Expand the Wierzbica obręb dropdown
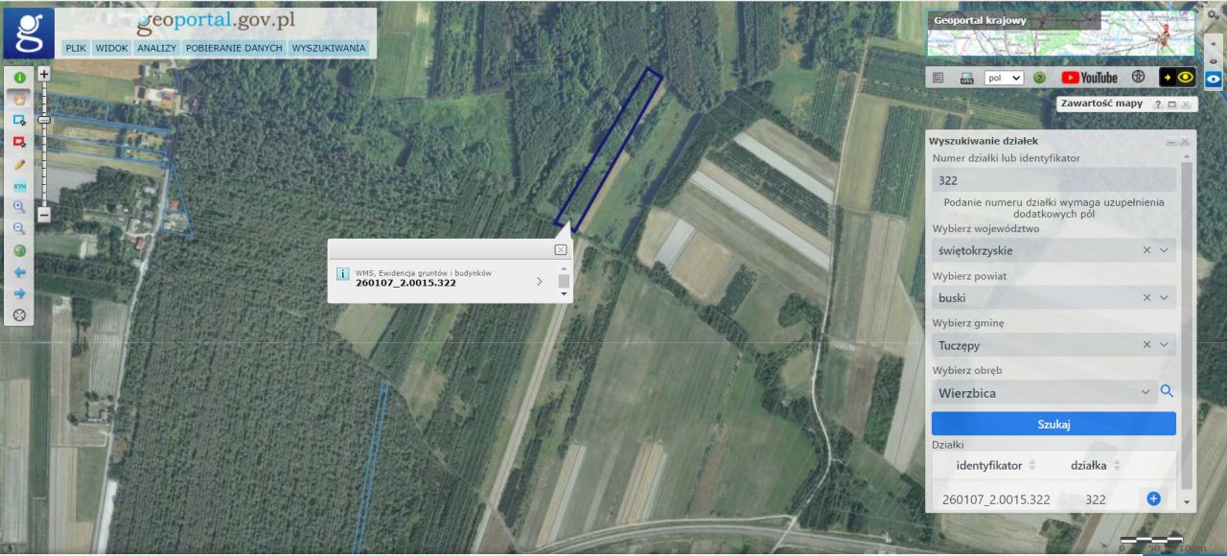Screen dimensions: 1227x556 [x=1146, y=392]
